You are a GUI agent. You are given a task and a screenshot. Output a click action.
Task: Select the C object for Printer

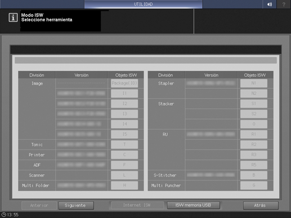124,155
